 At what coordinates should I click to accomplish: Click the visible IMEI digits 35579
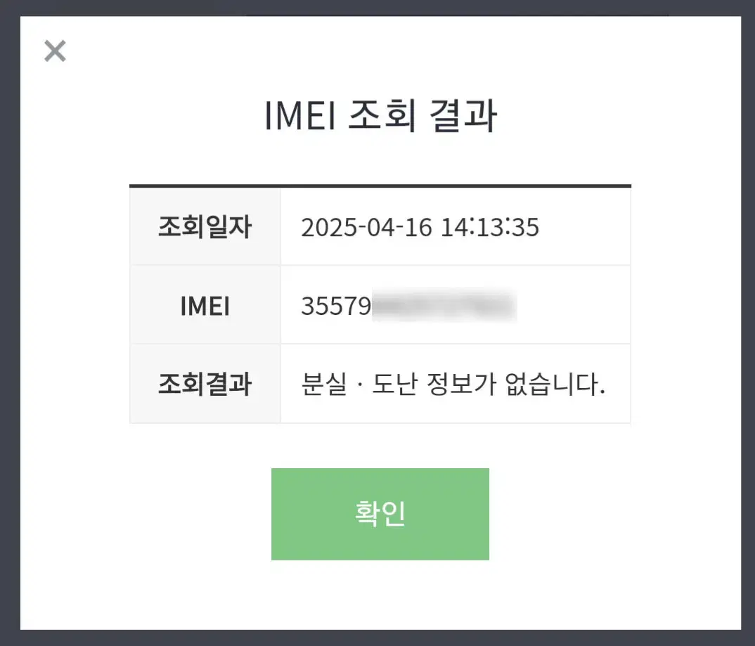tap(335, 307)
